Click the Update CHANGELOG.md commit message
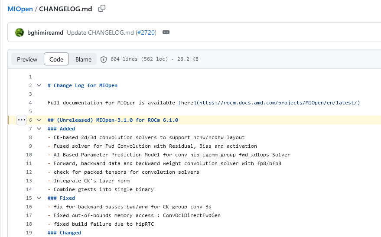Viewport: 381px width, 237px height. (101, 32)
